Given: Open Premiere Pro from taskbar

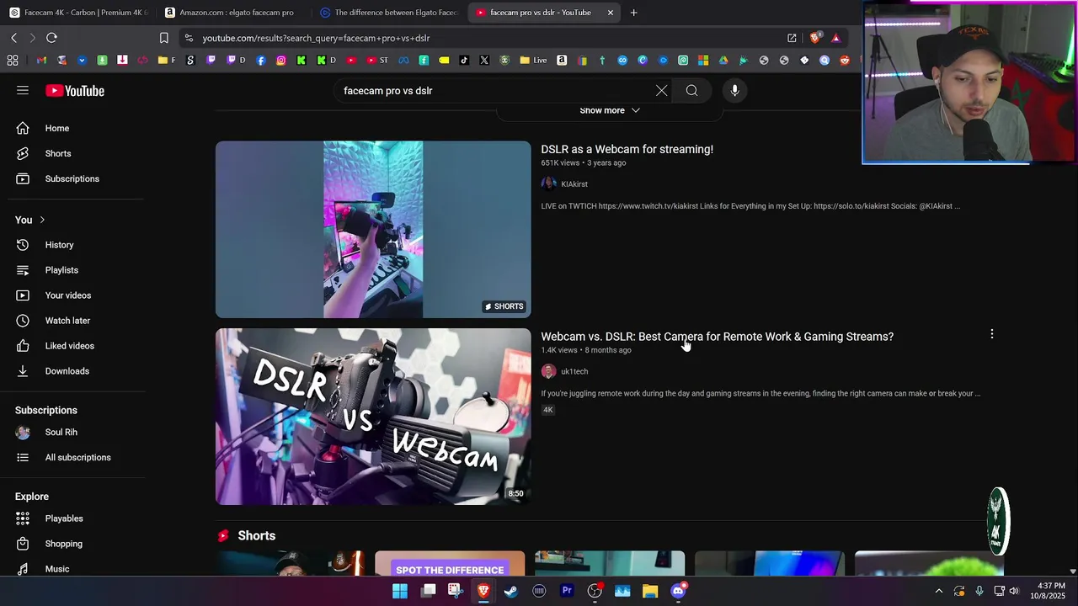Looking at the screenshot, I should pos(567,591).
